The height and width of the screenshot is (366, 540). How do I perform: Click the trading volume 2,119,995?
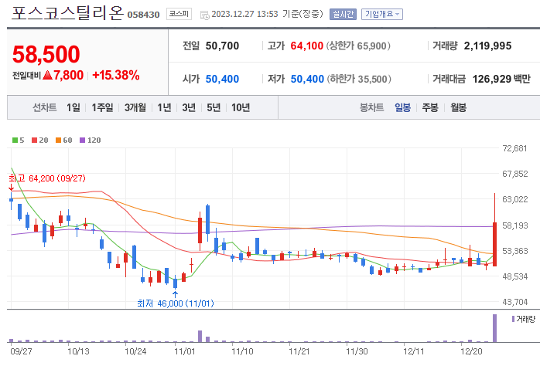[487, 46]
